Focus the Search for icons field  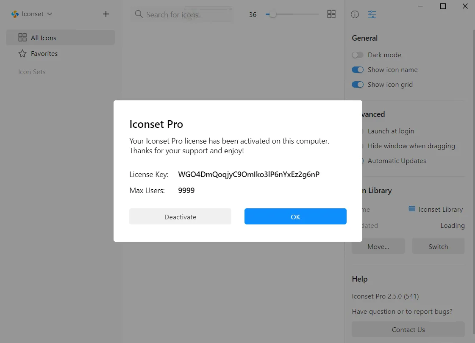click(182, 14)
